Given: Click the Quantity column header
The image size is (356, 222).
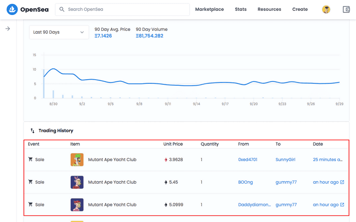Looking at the screenshot, I should (x=209, y=144).
